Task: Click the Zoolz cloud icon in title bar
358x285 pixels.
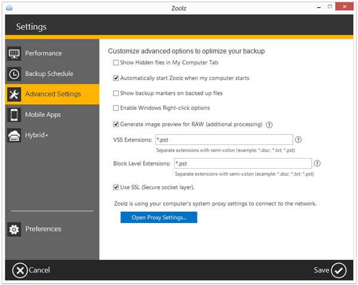Action: pyautogui.click(x=10, y=8)
